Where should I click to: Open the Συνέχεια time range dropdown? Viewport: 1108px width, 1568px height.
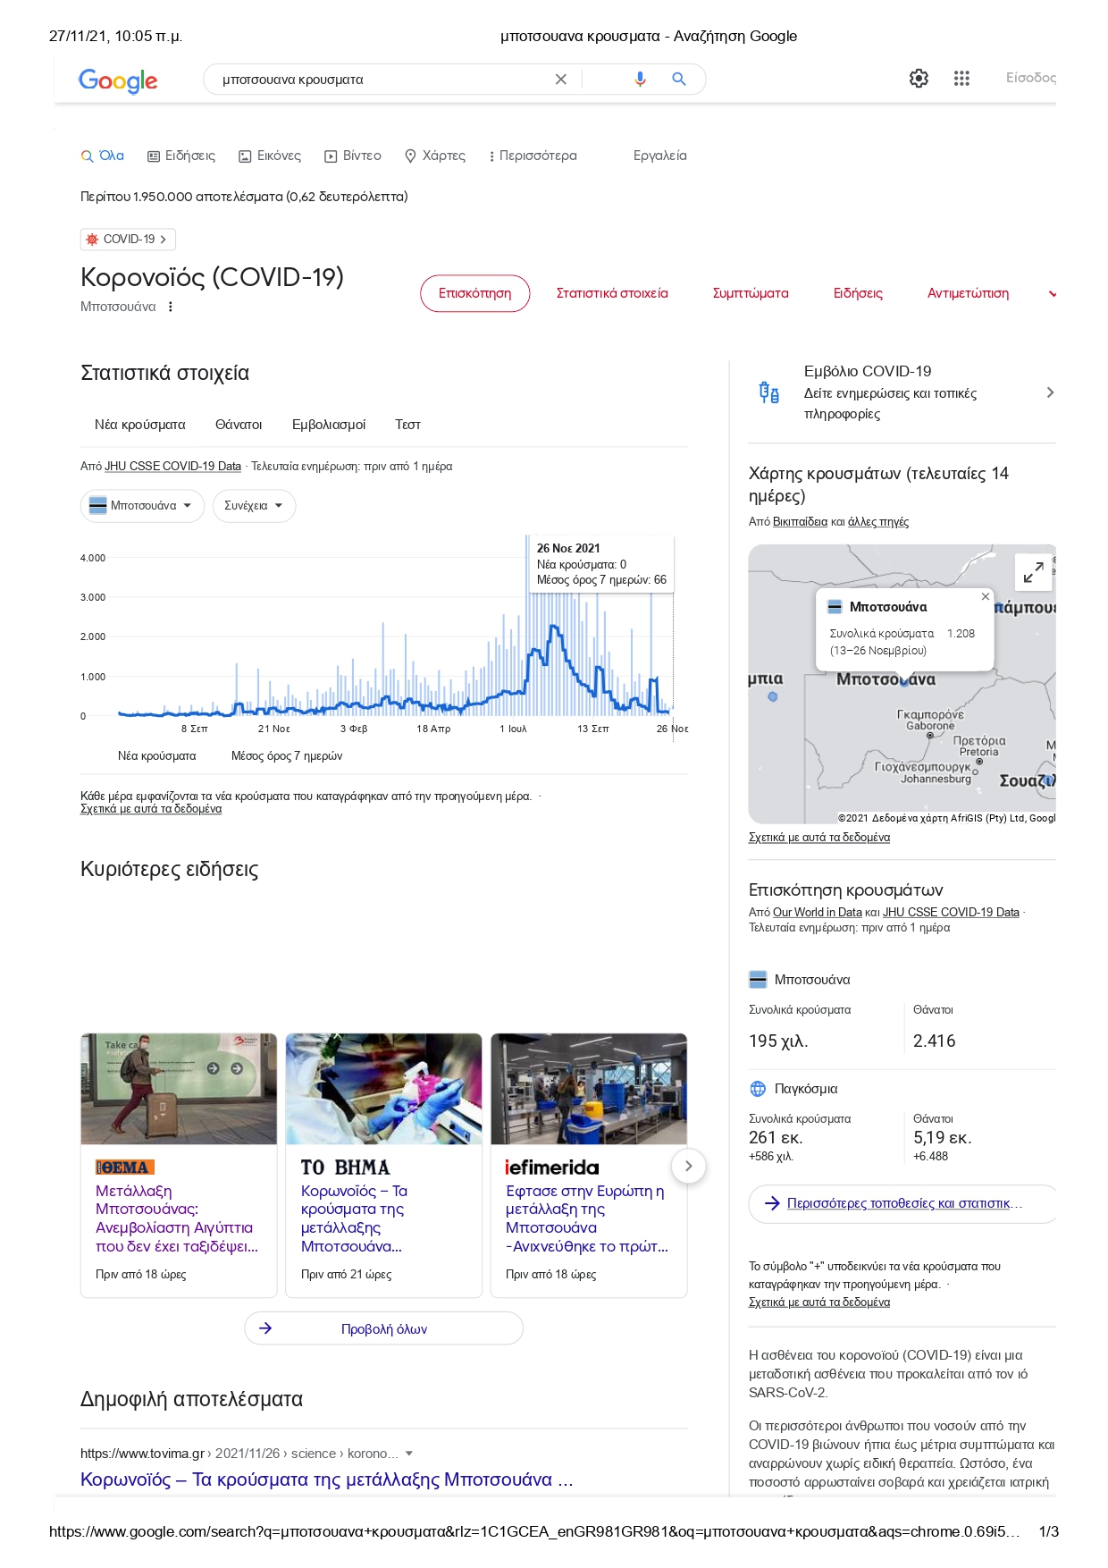click(x=254, y=506)
